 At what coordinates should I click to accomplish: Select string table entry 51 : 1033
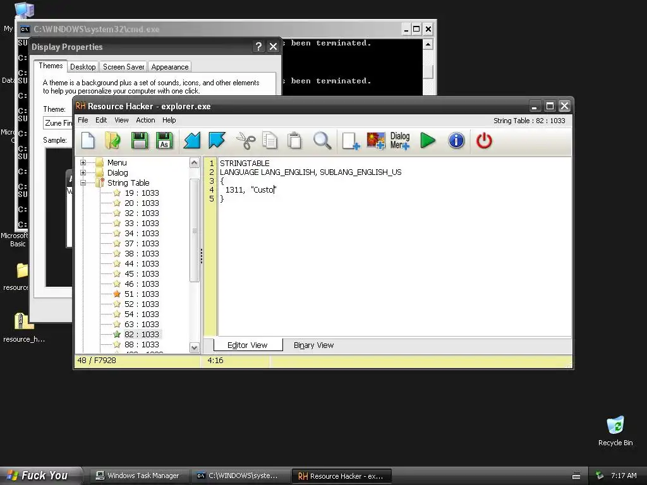tap(142, 294)
